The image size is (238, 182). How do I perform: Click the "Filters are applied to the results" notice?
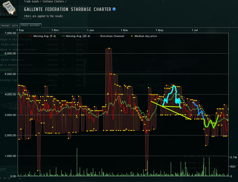pyautogui.click(x=43, y=16)
